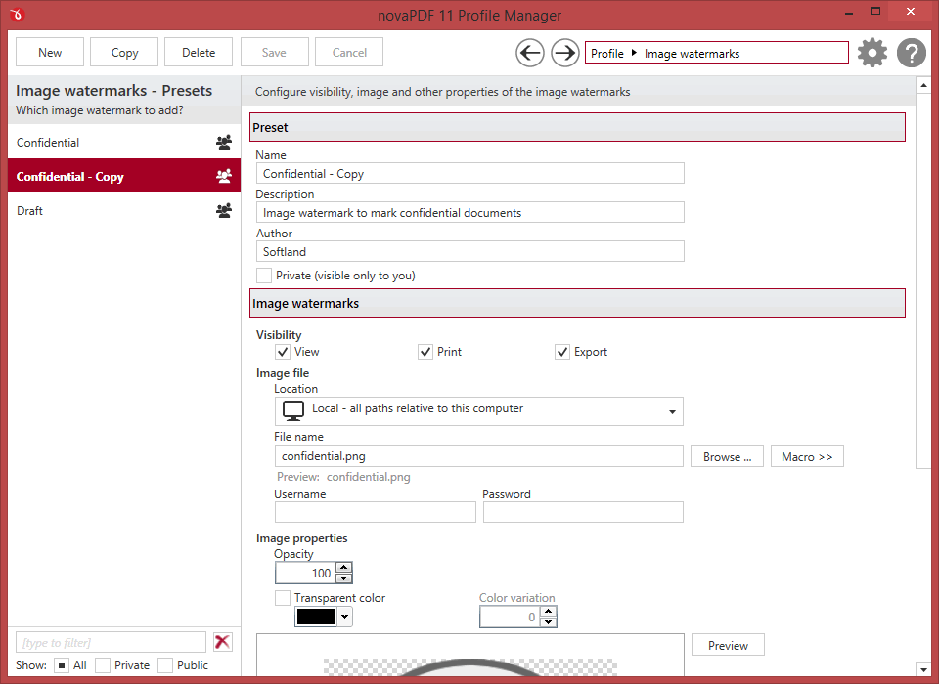Image resolution: width=939 pixels, height=684 pixels.
Task: Click the type to filter field
Action: (111, 642)
